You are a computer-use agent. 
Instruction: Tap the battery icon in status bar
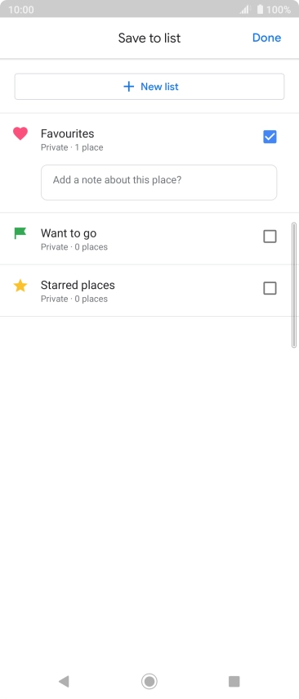click(x=260, y=9)
